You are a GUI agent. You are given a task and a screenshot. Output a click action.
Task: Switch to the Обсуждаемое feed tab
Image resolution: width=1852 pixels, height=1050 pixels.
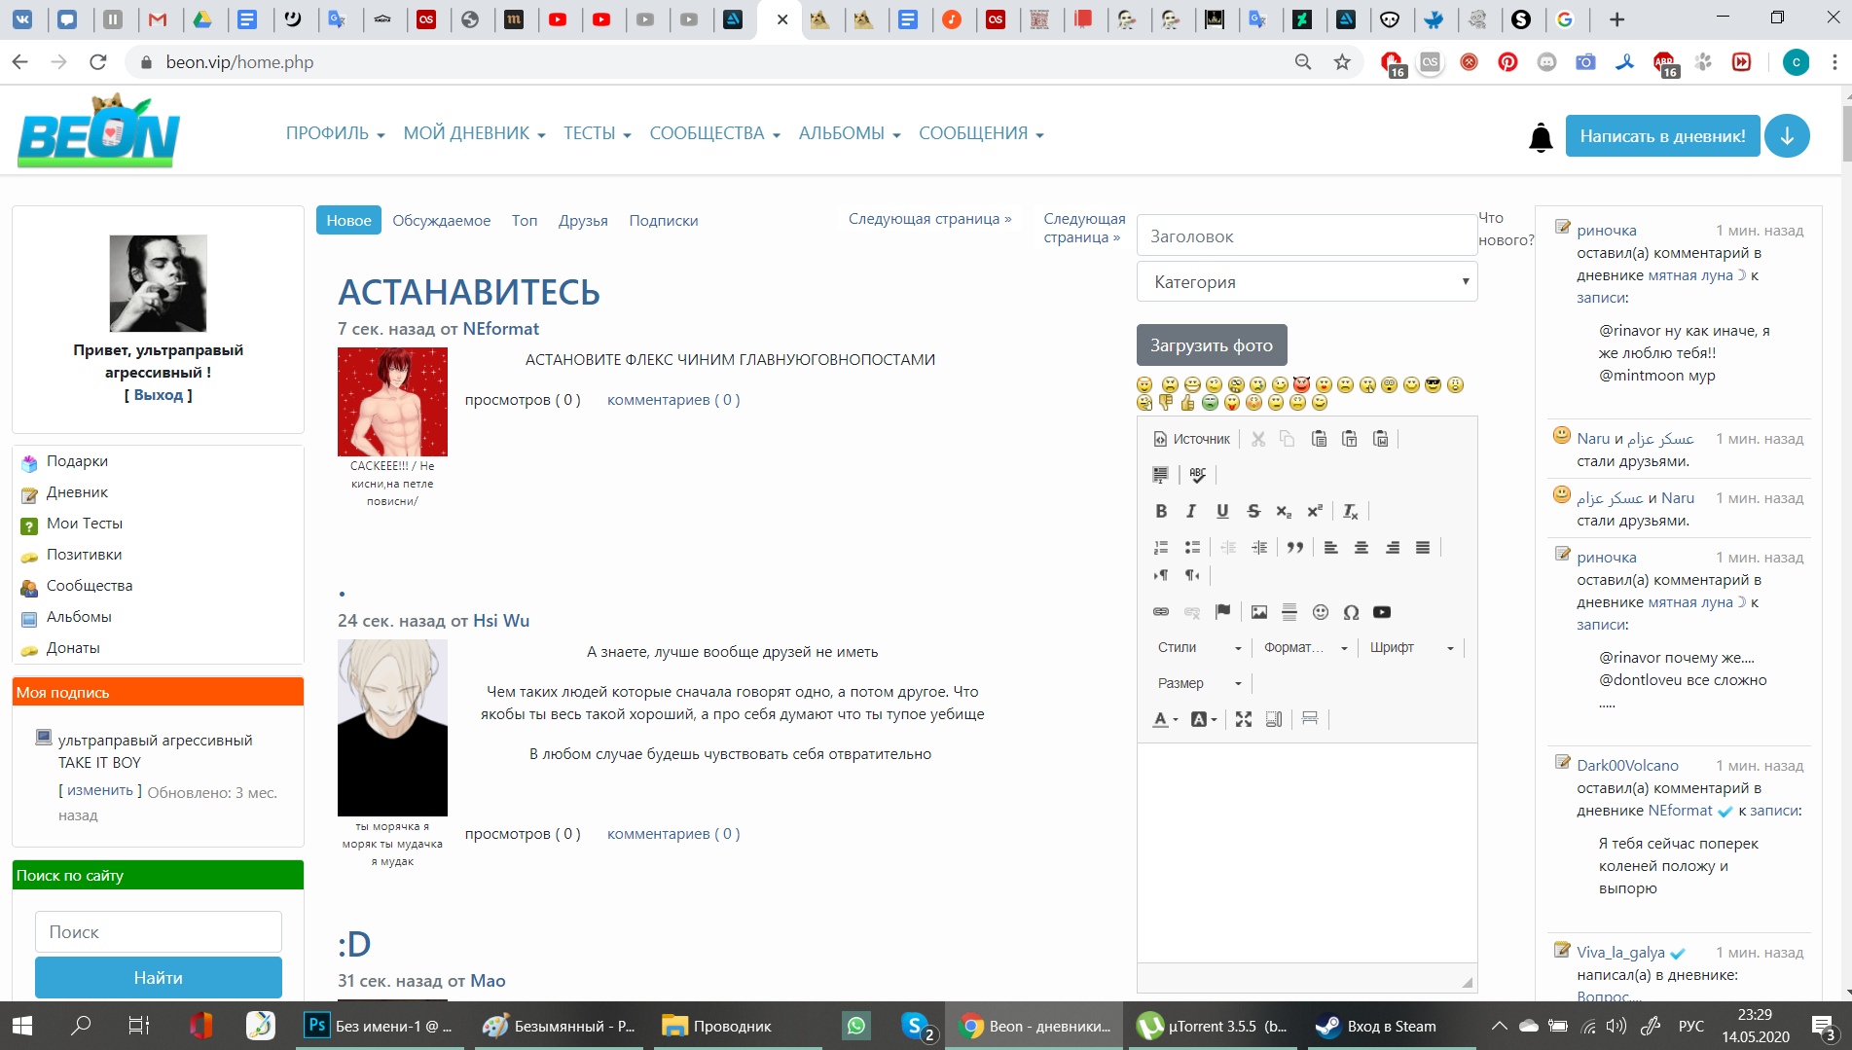point(442,221)
